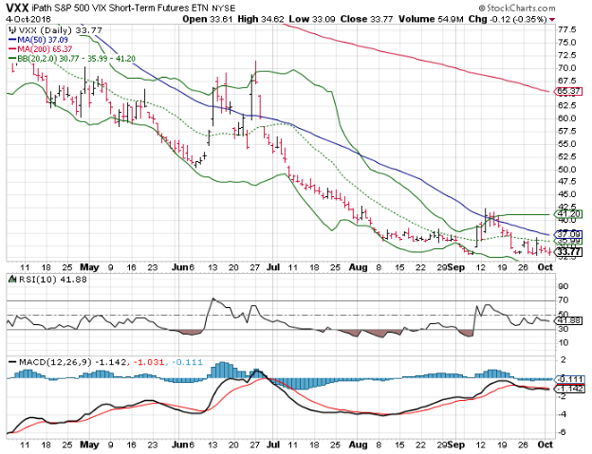The height and width of the screenshot is (454, 592).
Task: Click the blue -0.111 MACD histogram value
Action: tap(188, 362)
